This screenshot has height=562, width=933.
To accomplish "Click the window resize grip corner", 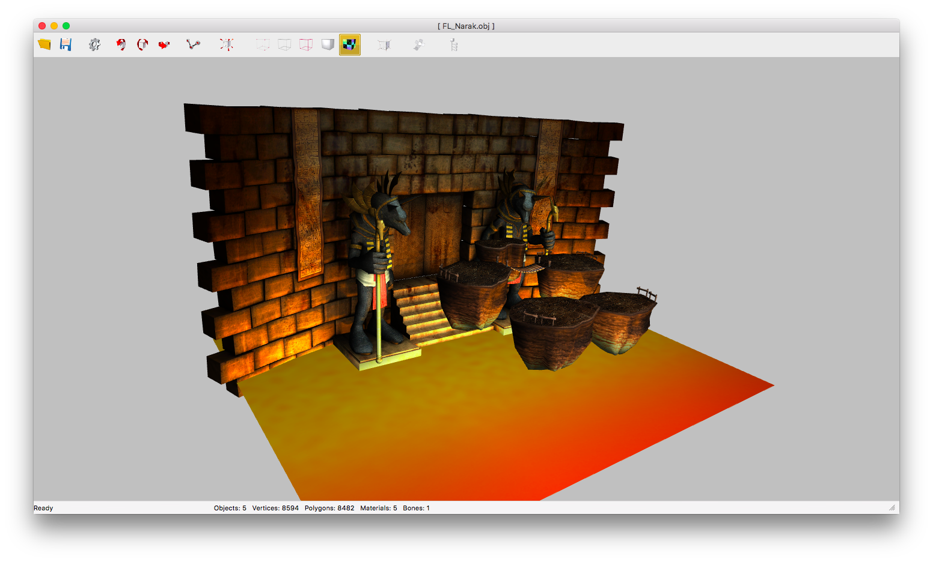I will [892, 508].
